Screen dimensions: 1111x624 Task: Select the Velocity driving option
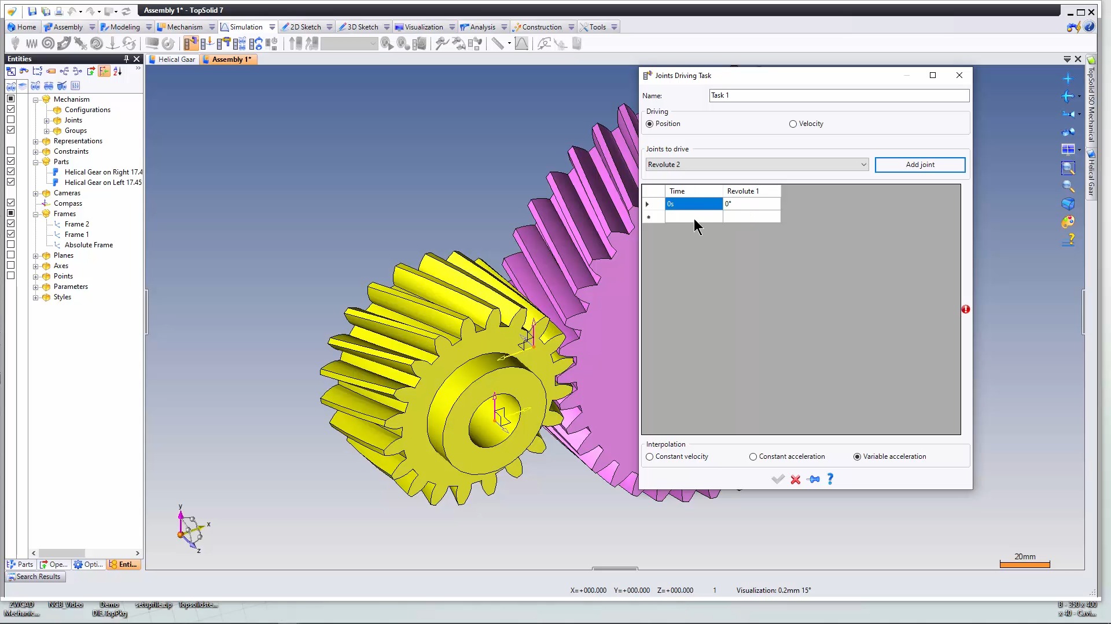point(806,124)
